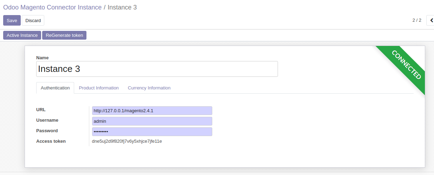This screenshot has height=175, width=434.
Task: Click the Password field label
Action: coord(47,130)
